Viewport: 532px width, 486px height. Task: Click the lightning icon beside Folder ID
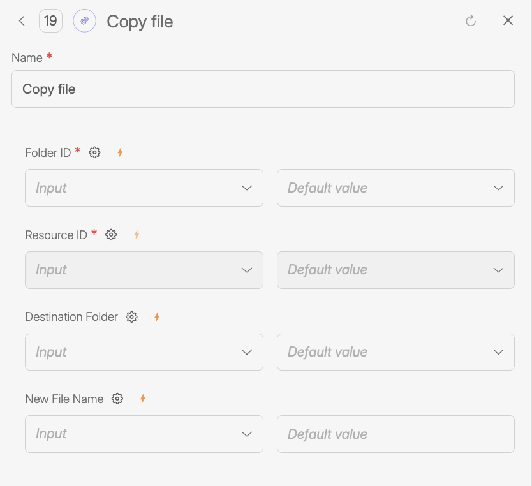click(120, 152)
